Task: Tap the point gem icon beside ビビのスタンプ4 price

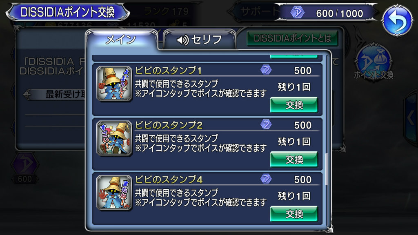Action: click(x=266, y=179)
